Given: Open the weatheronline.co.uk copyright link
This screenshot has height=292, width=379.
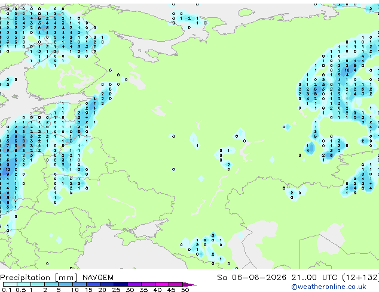Looking at the screenshot, I should (x=329, y=287).
